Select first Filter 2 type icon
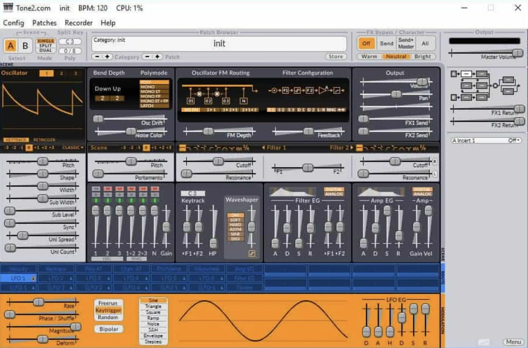This screenshot has width=528, height=348. coord(359,148)
